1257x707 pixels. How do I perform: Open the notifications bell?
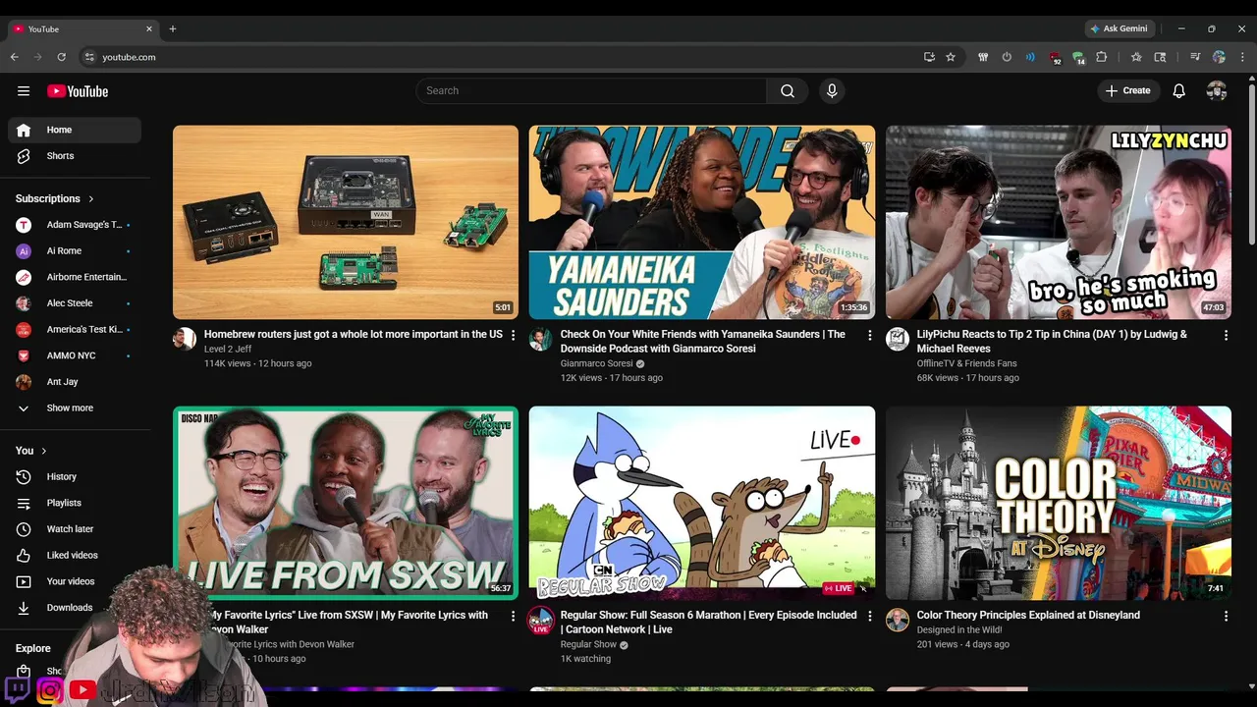point(1179,91)
